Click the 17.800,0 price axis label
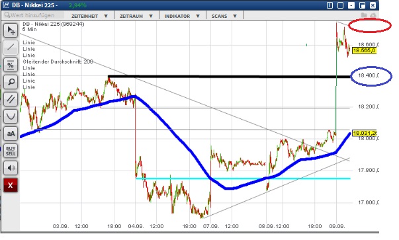This screenshot has width=399, height=240. [x=369, y=171]
